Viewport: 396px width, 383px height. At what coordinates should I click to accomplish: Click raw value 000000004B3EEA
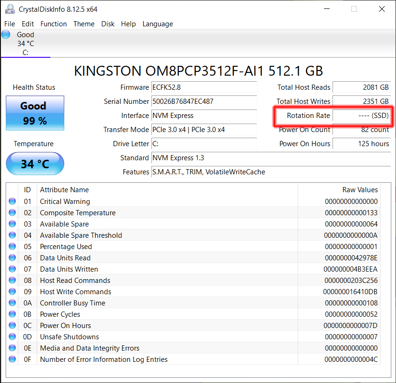coord(350,269)
